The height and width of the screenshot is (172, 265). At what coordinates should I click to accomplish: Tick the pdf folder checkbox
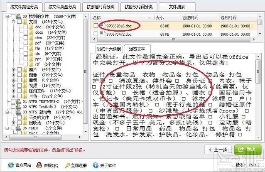(x=26, y=43)
